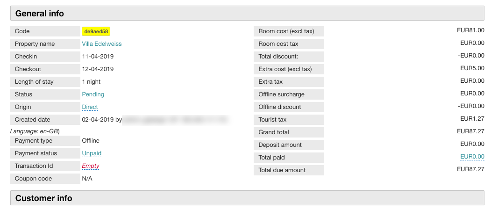Click the Offline payment type value
491x210 pixels.
pyautogui.click(x=91, y=141)
